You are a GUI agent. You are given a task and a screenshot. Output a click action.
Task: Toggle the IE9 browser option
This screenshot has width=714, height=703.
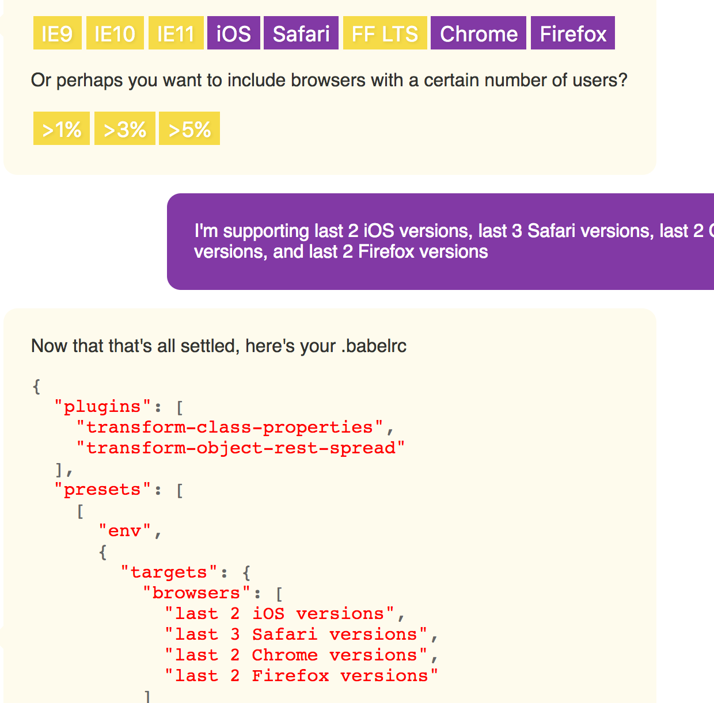coord(57,33)
